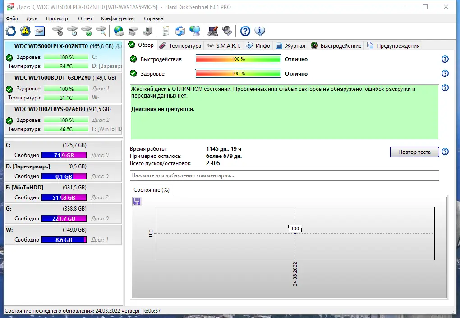Open the Инфо tab

click(258, 46)
